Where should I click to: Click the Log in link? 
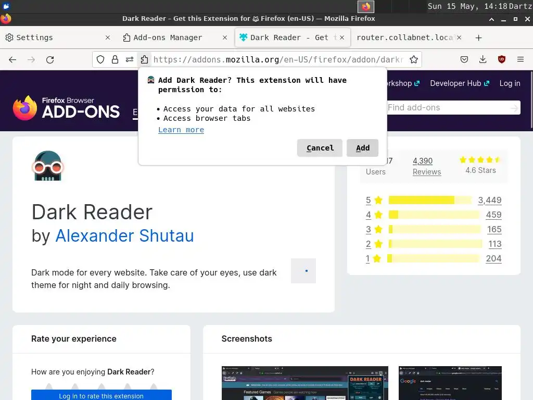510,83
